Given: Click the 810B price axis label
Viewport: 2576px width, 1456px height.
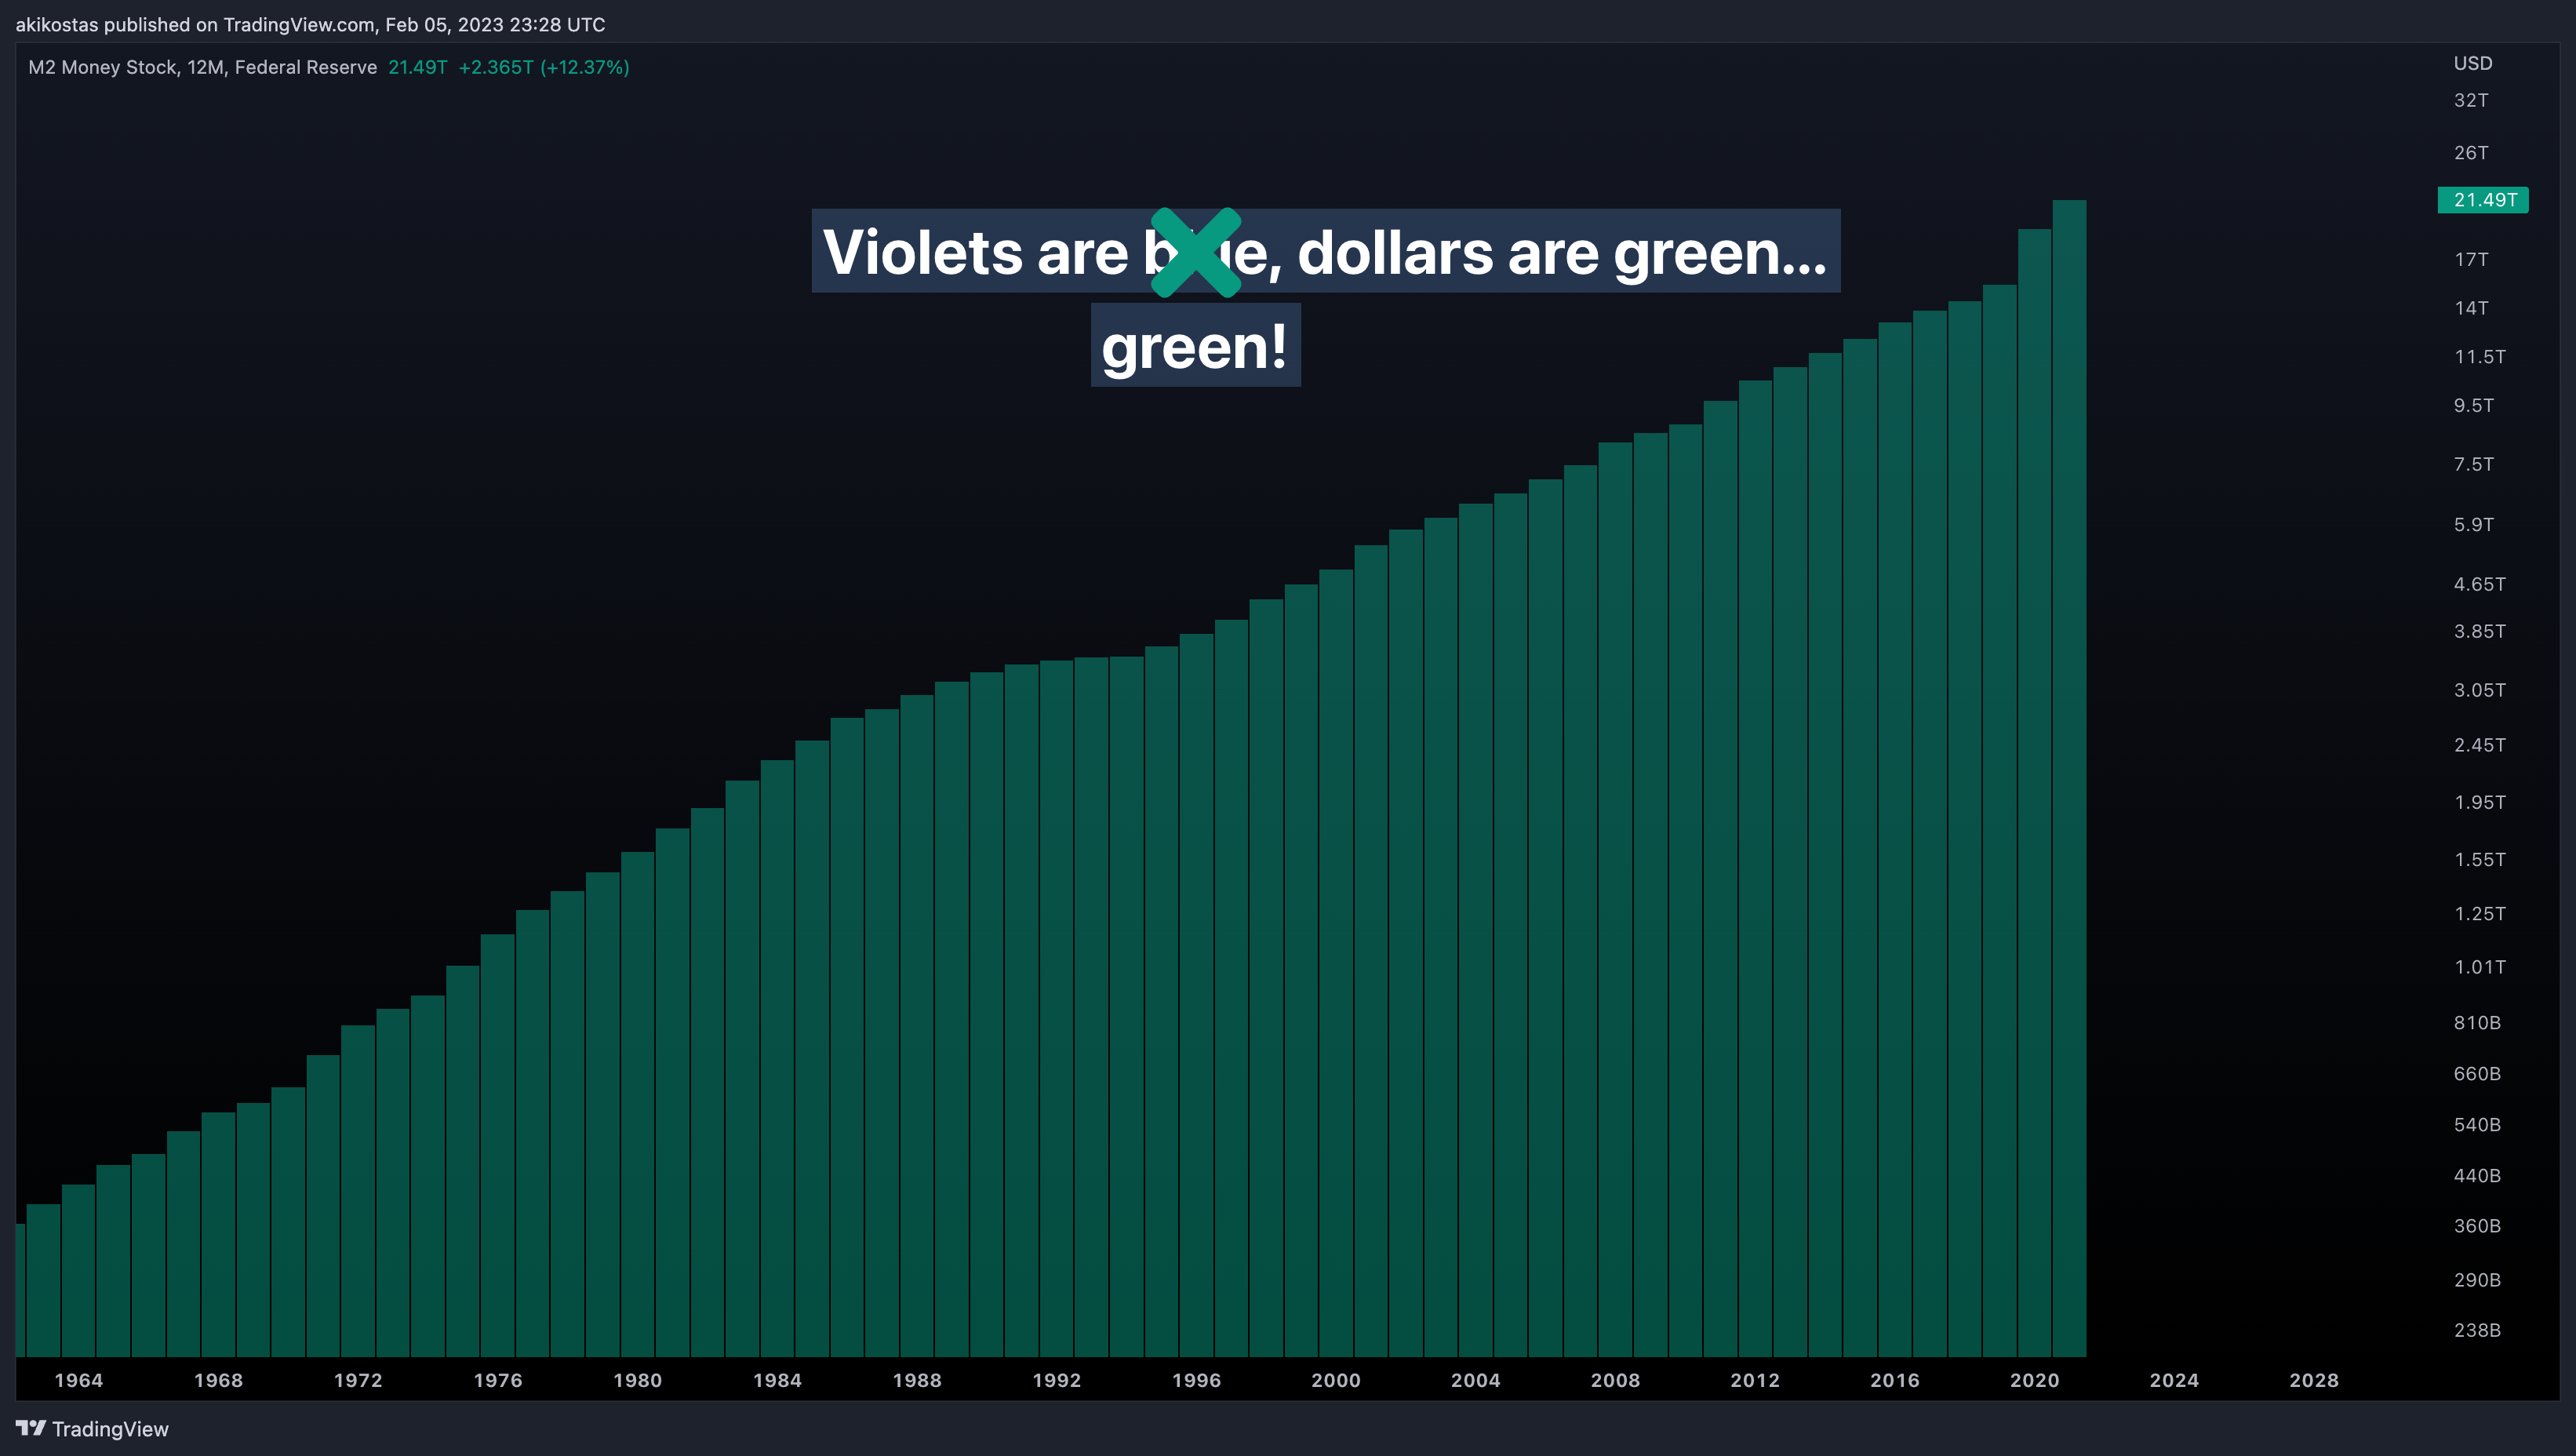Looking at the screenshot, I should (x=2477, y=1023).
